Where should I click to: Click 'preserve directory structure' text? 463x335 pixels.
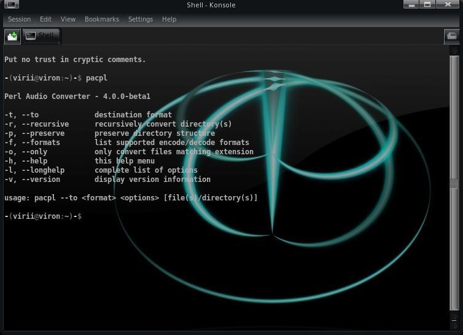coord(155,133)
